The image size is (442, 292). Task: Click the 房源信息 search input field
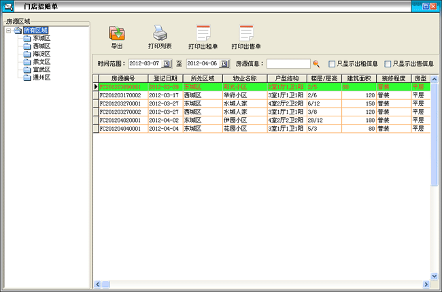point(288,63)
